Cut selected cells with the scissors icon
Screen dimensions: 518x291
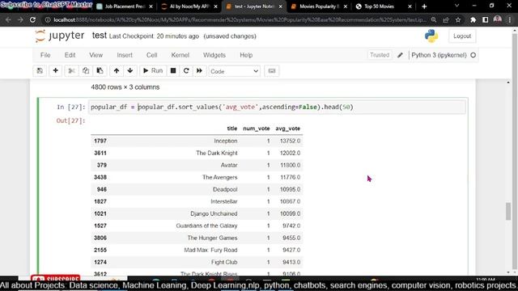71,71
